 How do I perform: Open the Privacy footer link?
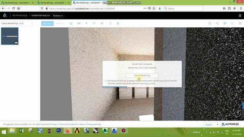(53, 124)
